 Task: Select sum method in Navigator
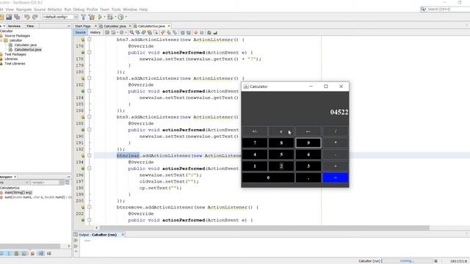tap(37, 197)
